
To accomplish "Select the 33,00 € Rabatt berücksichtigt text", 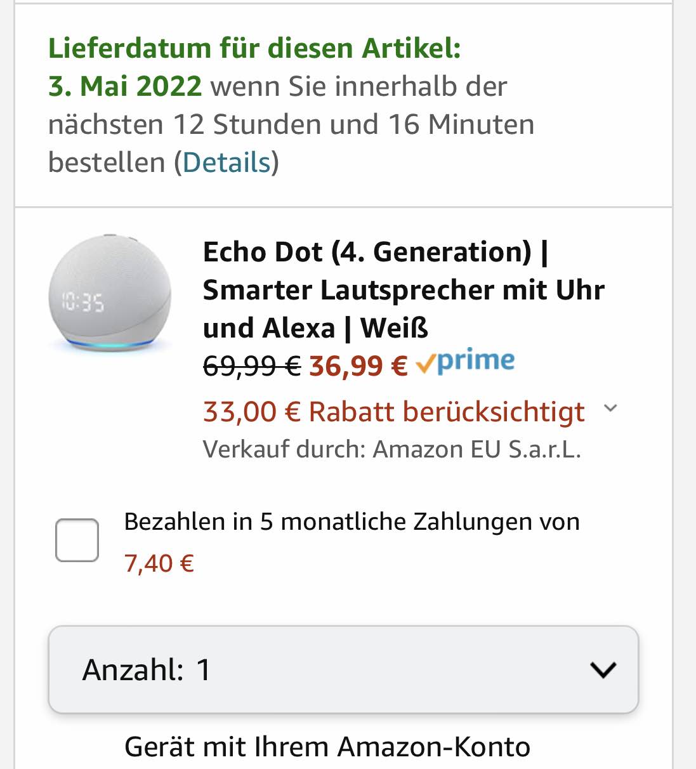I will click(x=393, y=412).
